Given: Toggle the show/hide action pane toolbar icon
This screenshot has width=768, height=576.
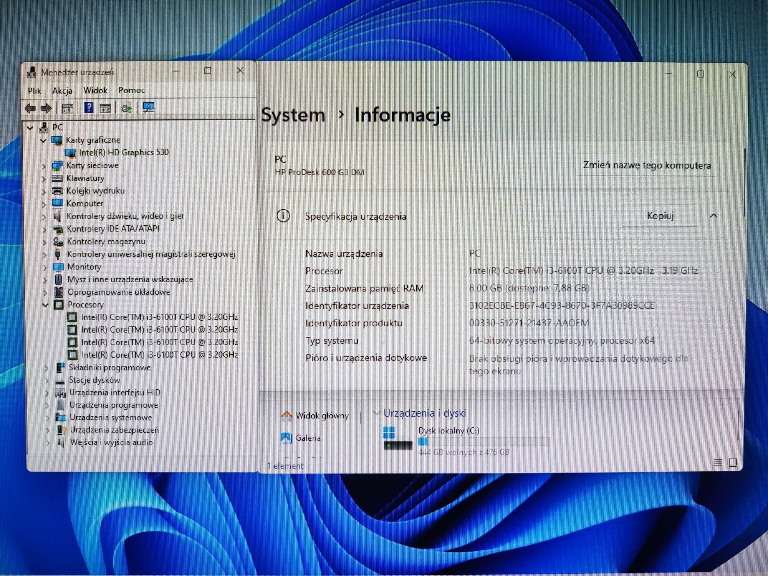Looking at the screenshot, I should 105,108.
